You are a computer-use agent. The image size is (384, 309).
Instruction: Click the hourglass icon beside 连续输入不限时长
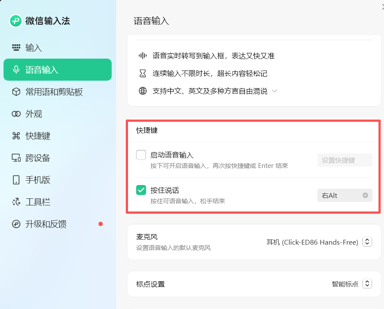pos(143,74)
